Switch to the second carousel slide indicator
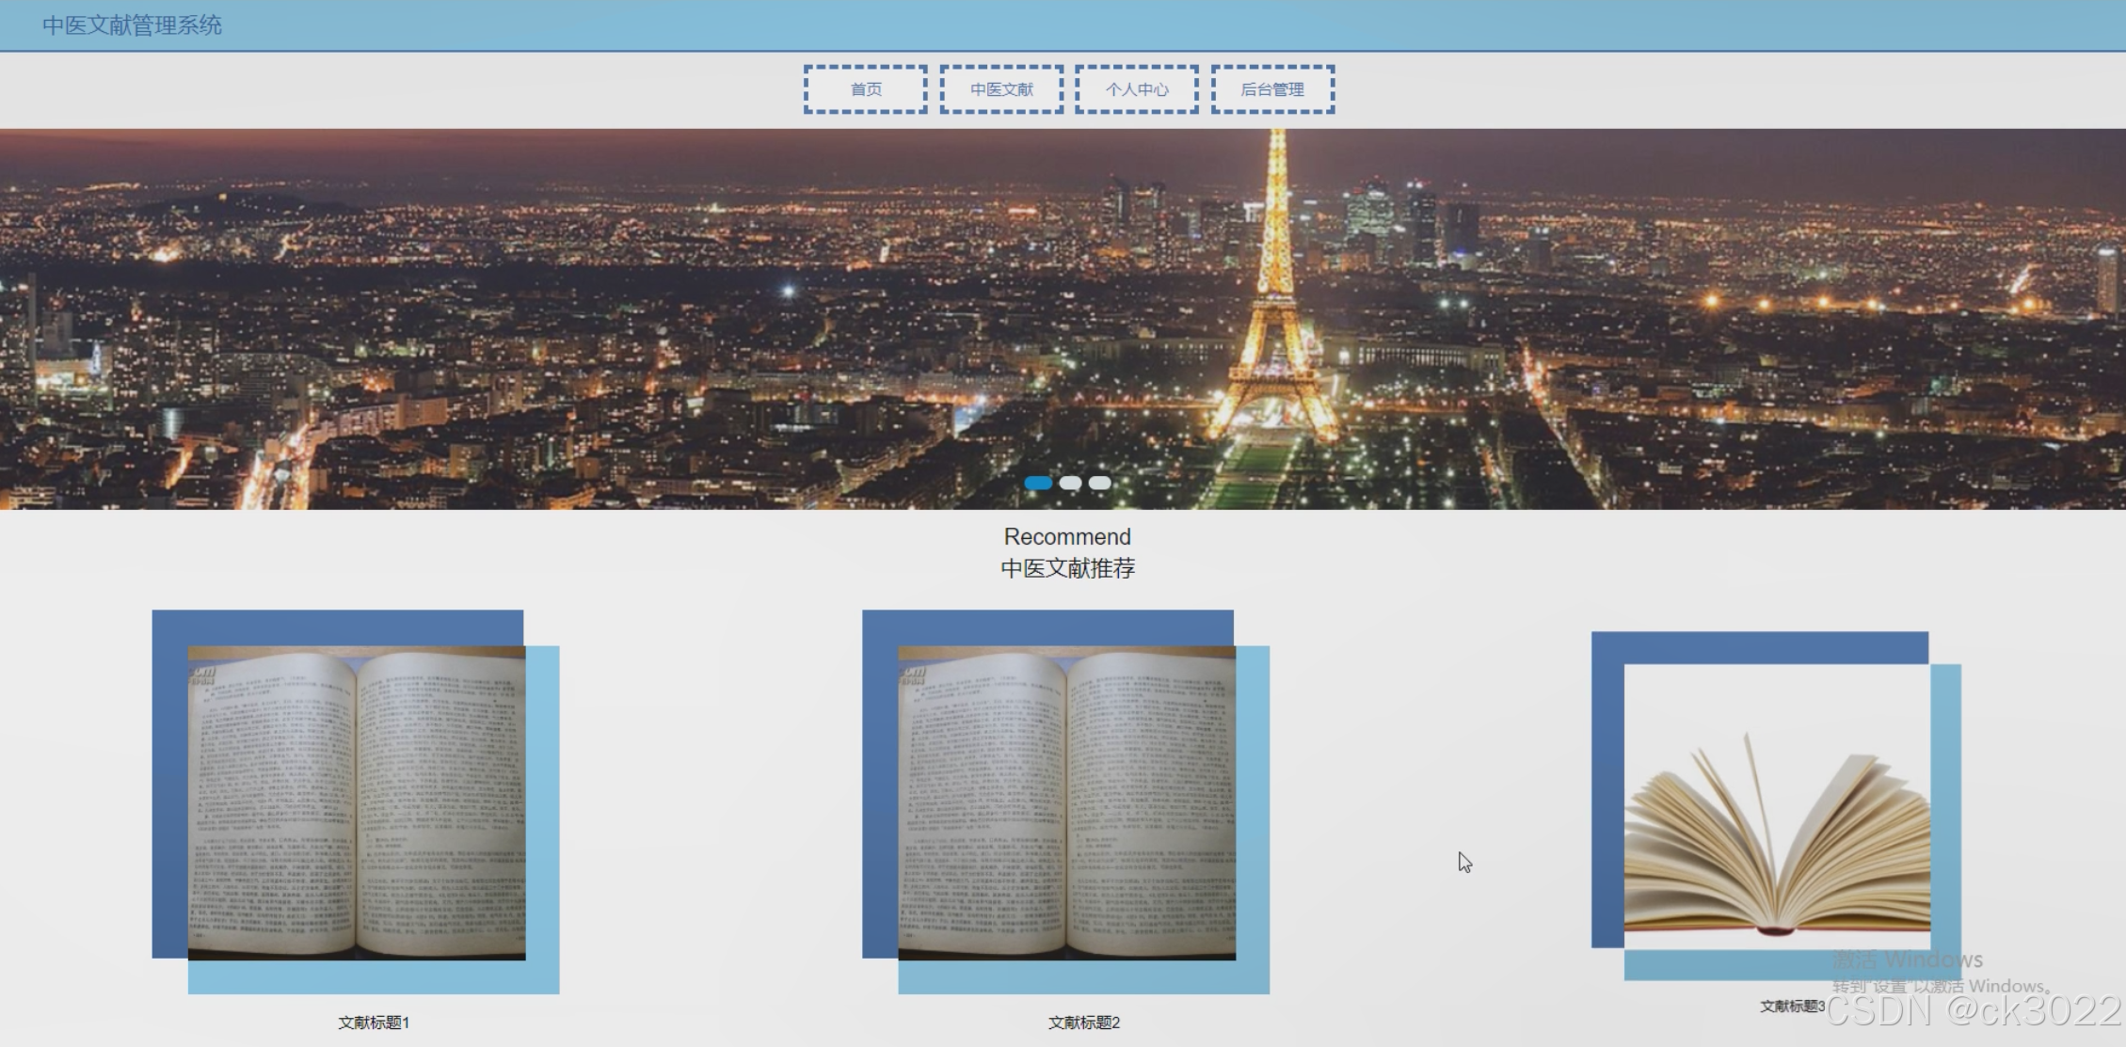Image resolution: width=2126 pixels, height=1047 pixels. (x=1070, y=483)
